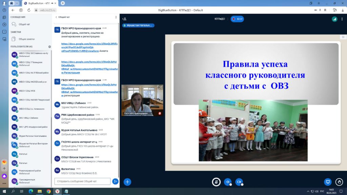Open Общие заметки shared notes
The width and height of the screenshot is (347, 195).
click(x=26, y=39)
